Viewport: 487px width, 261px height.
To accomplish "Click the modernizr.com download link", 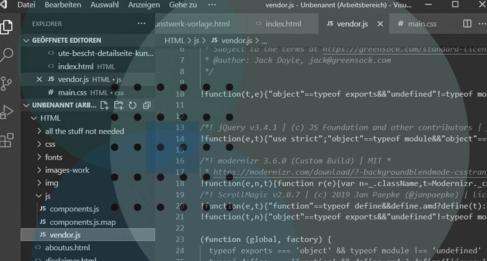I will coord(350,172).
